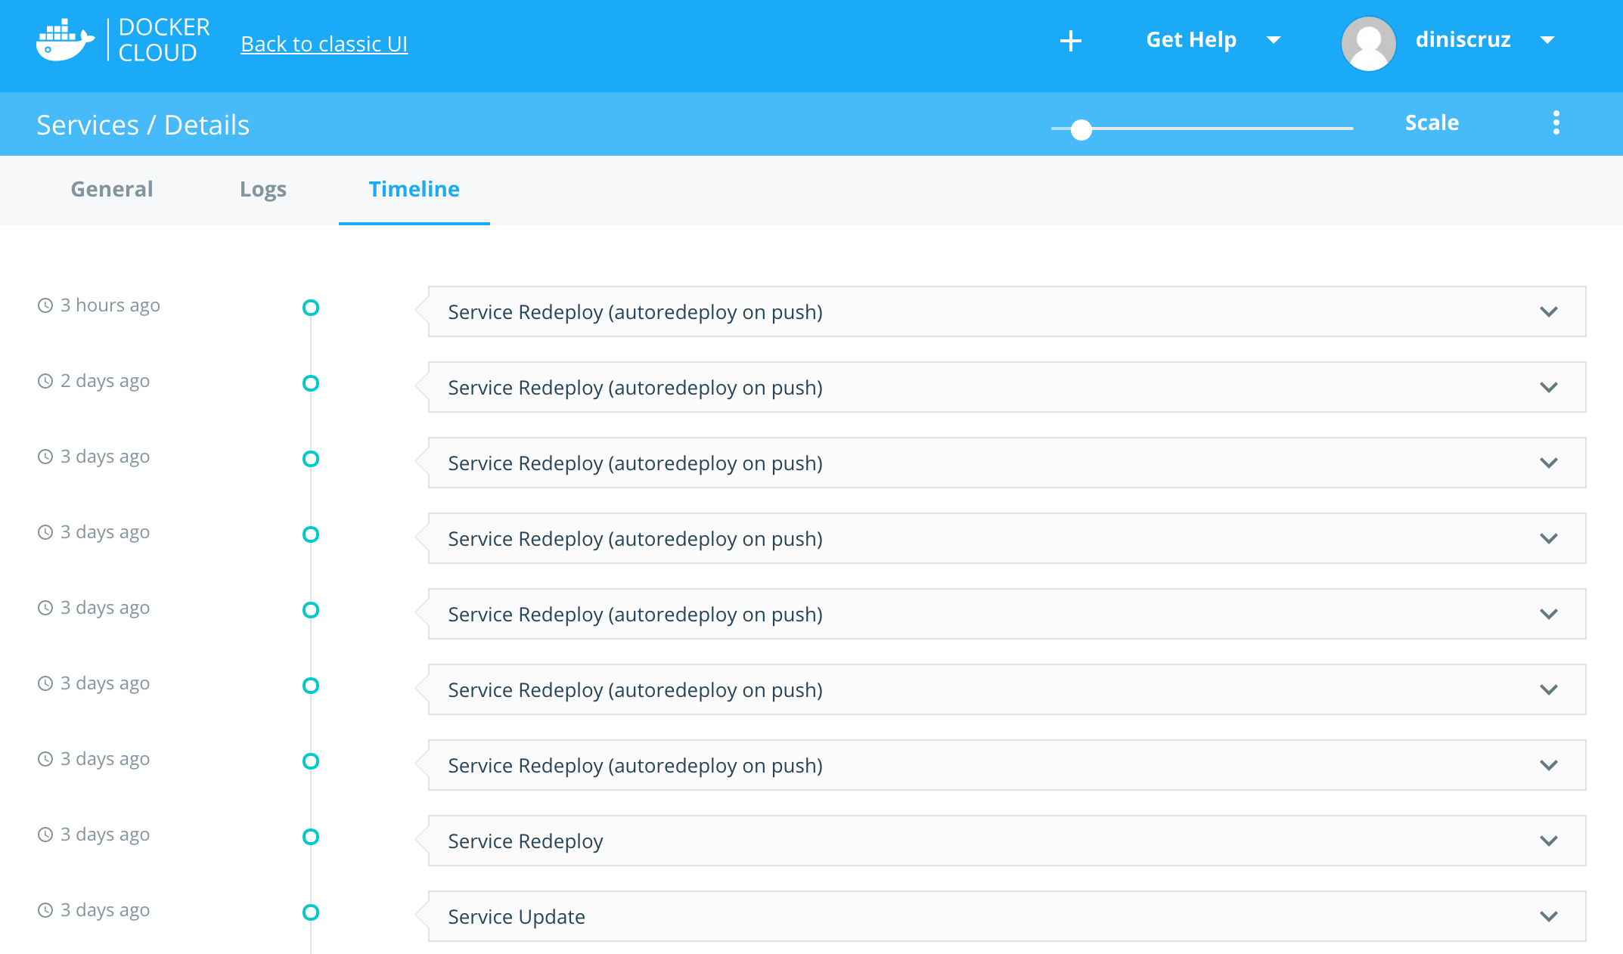The height and width of the screenshot is (954, 1623).
Task: Open the diniscruz account dropdown arrow
Action: (x=1547, y=40)
